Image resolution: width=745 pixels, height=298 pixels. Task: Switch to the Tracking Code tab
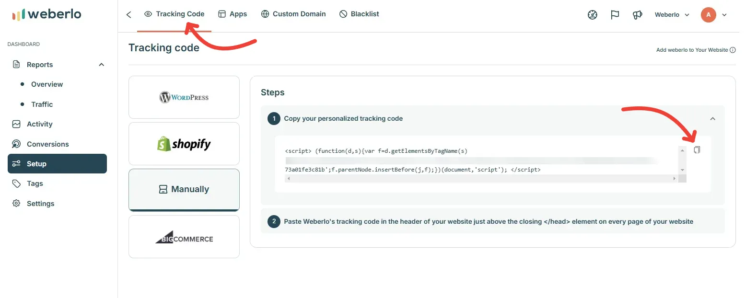(175, 14)
